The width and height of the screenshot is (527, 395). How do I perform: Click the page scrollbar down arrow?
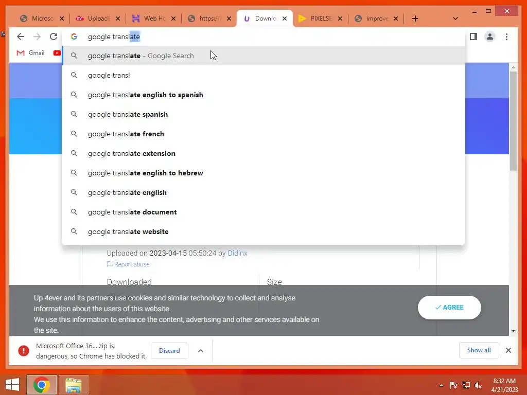(x=513, y=331)
